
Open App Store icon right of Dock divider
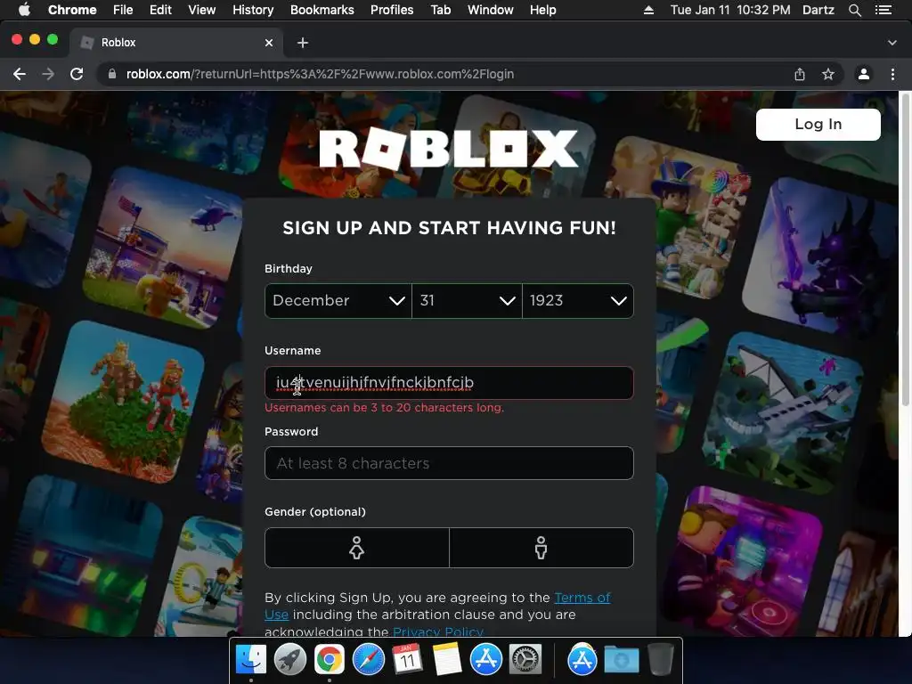click(x=582, y=660)
